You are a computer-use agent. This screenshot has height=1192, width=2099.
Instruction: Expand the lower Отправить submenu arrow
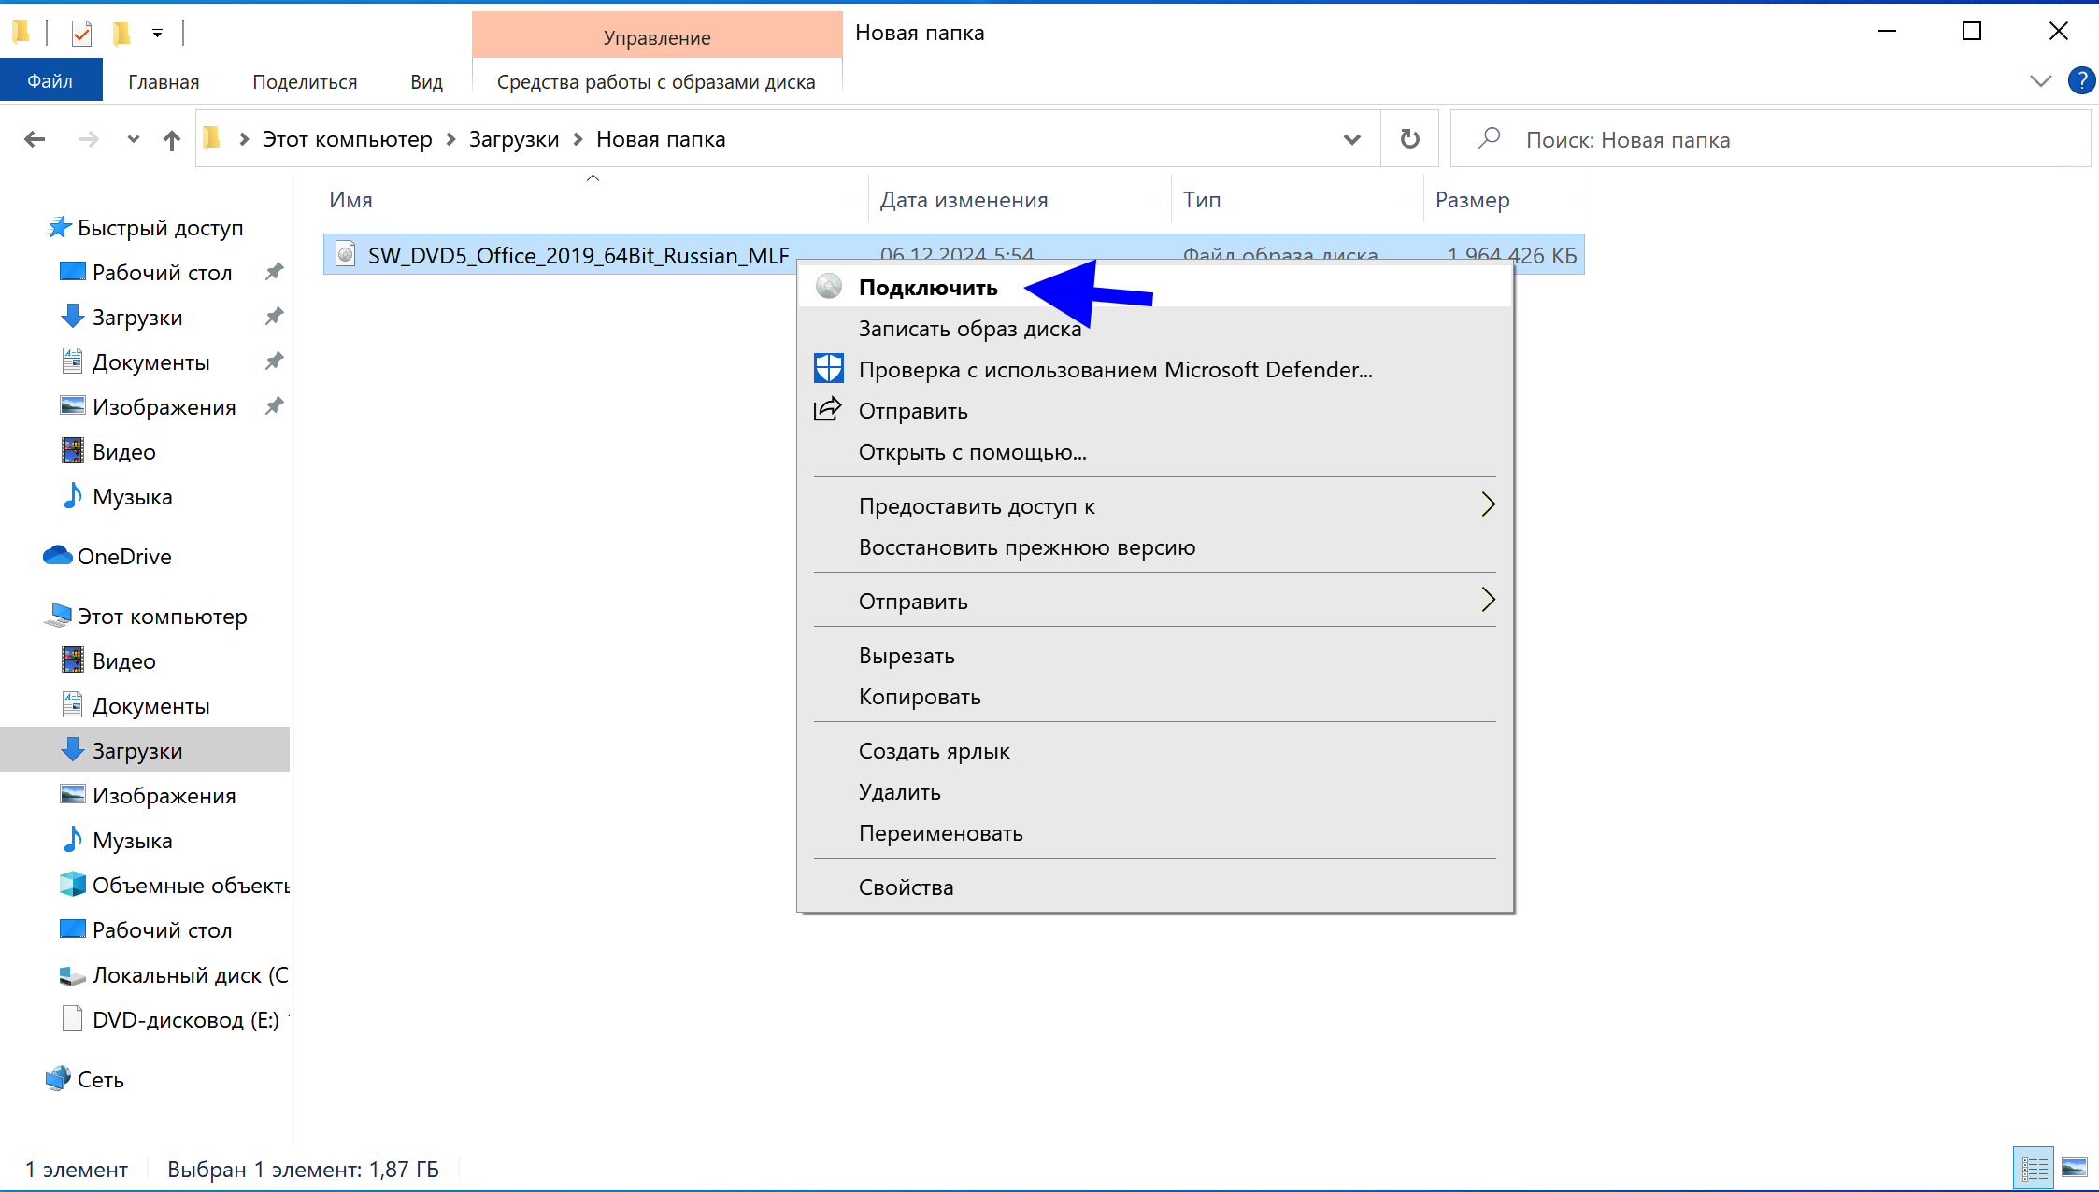1488,600
